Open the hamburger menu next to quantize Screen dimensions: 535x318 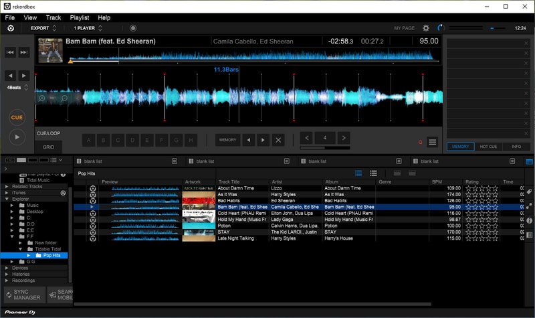[x=432, y=142]
